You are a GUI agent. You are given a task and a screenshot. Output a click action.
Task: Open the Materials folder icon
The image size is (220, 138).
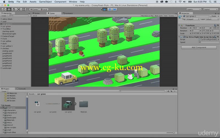point(84,104)
